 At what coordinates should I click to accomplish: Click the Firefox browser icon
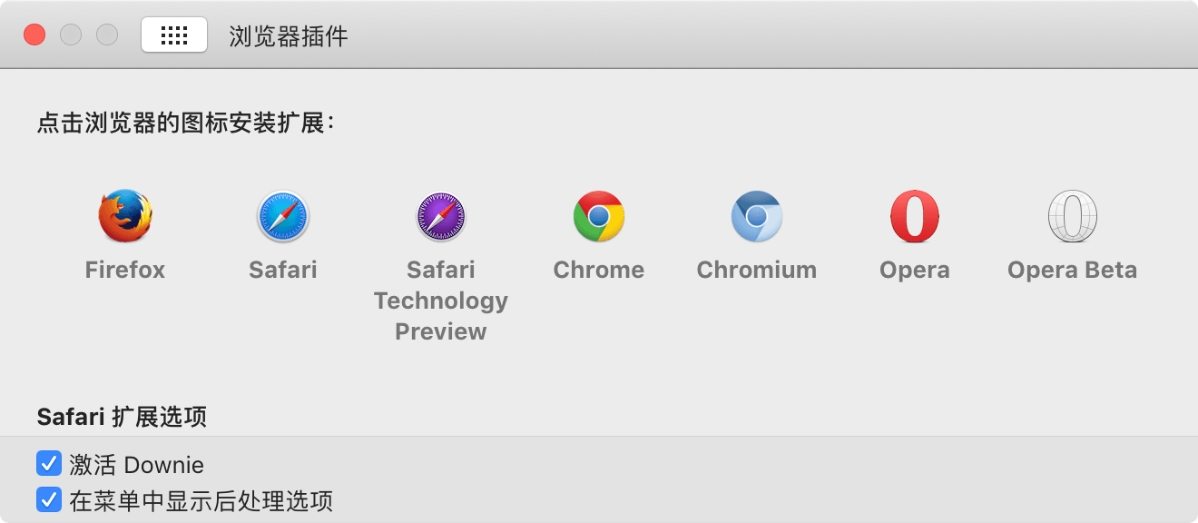click(125, 216)
